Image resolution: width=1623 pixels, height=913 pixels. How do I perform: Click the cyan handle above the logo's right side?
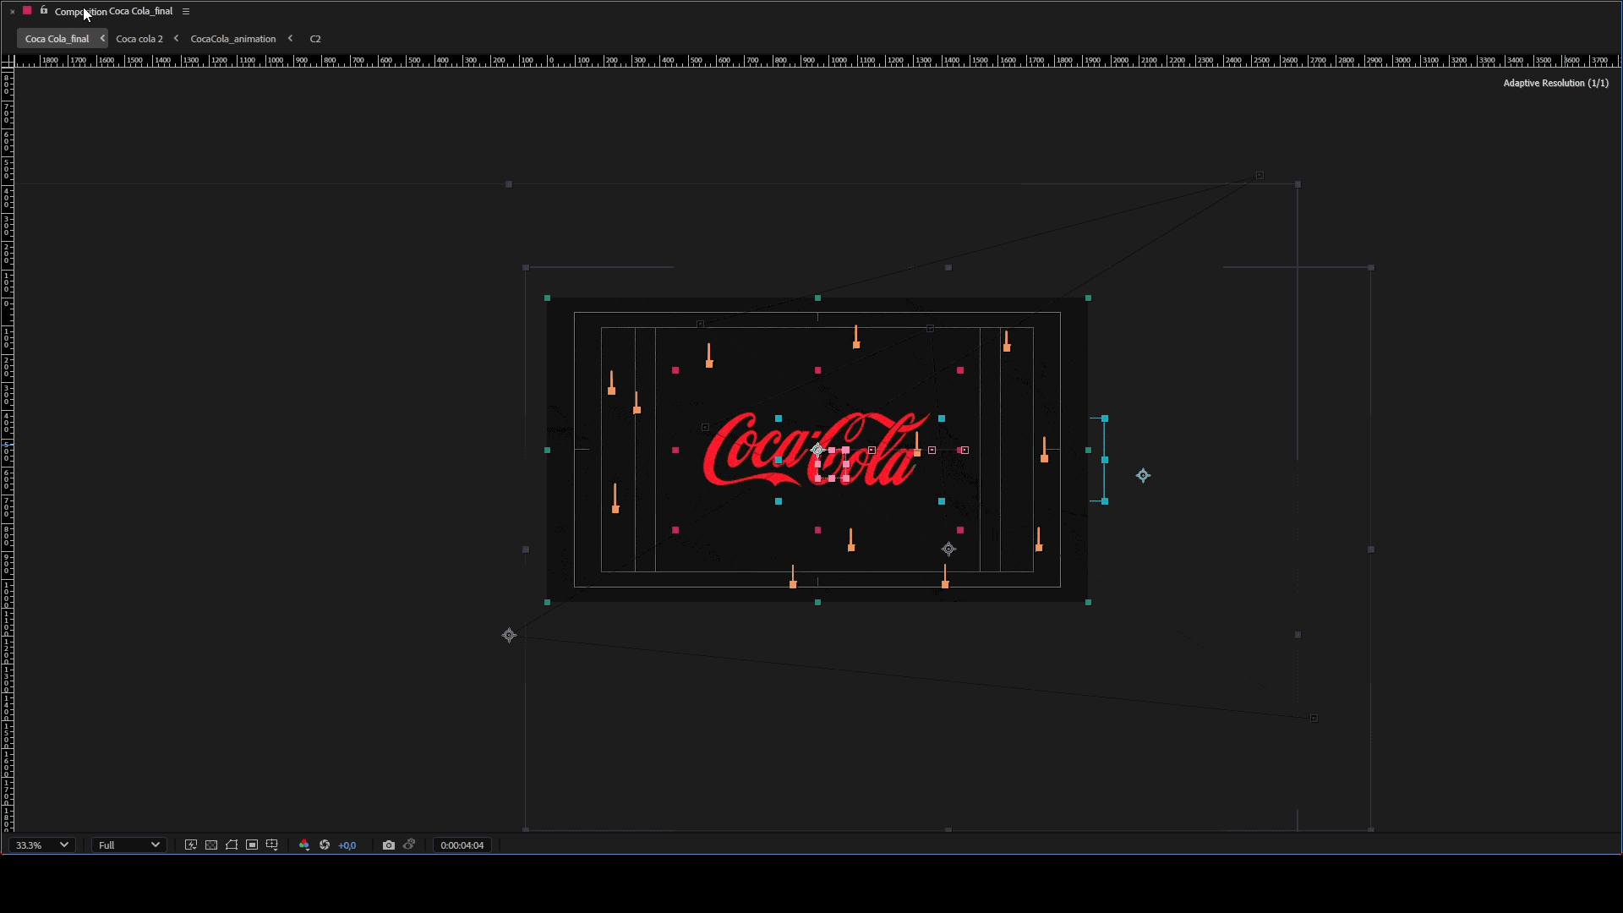pyautogui.click(x=942, y=418)
